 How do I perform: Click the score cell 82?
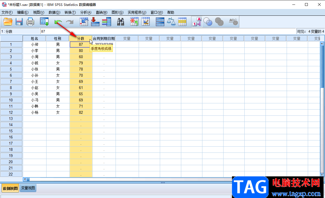(x=81, y=113)
